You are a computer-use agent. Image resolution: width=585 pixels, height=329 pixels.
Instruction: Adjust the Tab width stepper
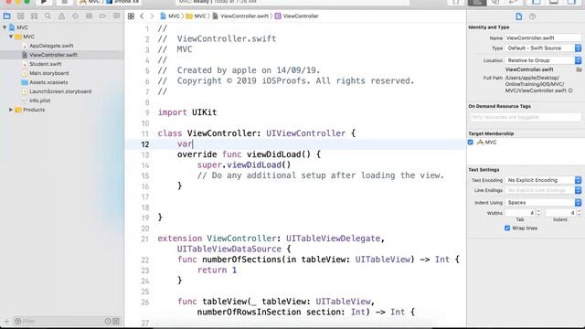[x=538, y=213]
